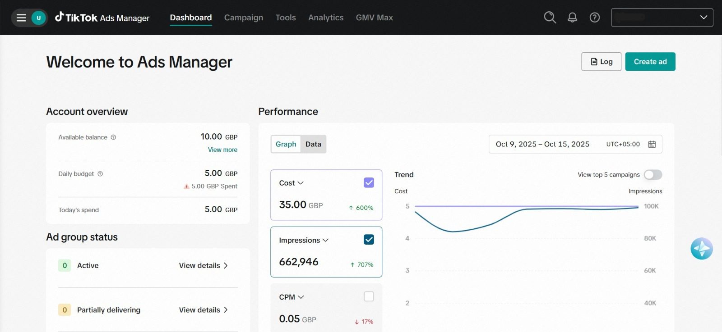Click the Daily budget info icon
The width and height of the screenshot is (722, 332).
coord(100,174)
